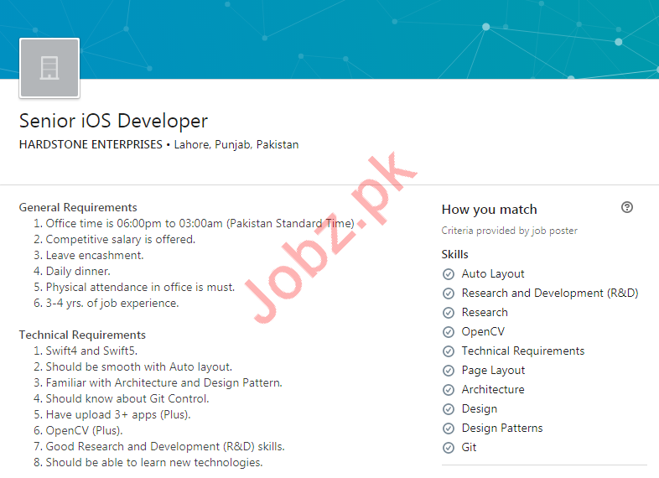Click the Lahore, Punjab, Pakistan location text

236,144
